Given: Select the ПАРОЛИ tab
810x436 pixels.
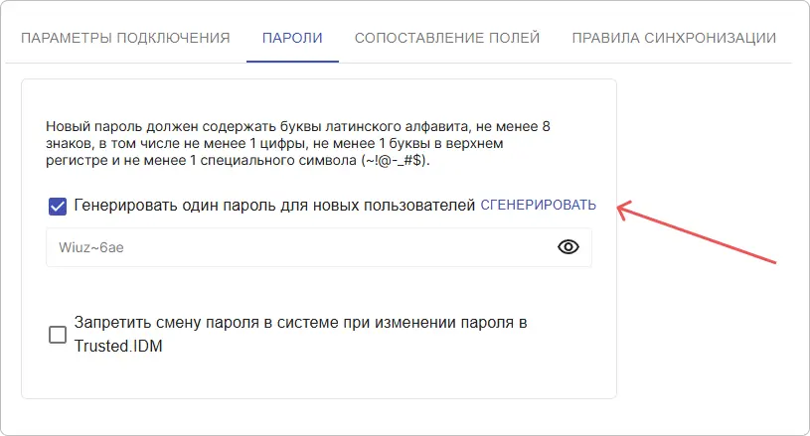Looking at the screenshot, I should [292, 38].
